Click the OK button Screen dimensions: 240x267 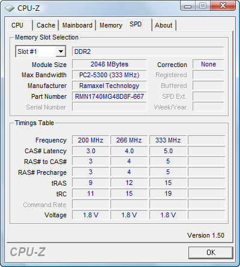point(211,253)
